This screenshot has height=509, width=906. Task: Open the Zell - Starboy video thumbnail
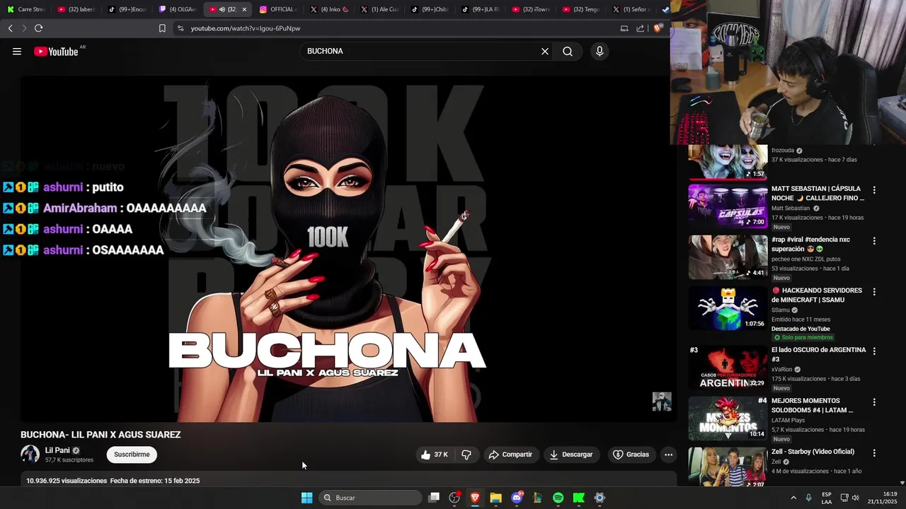728,467
